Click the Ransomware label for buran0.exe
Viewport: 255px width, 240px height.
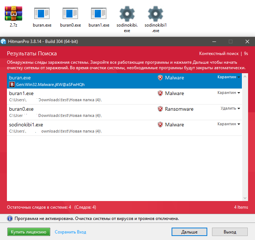click(x=179, y=109)
